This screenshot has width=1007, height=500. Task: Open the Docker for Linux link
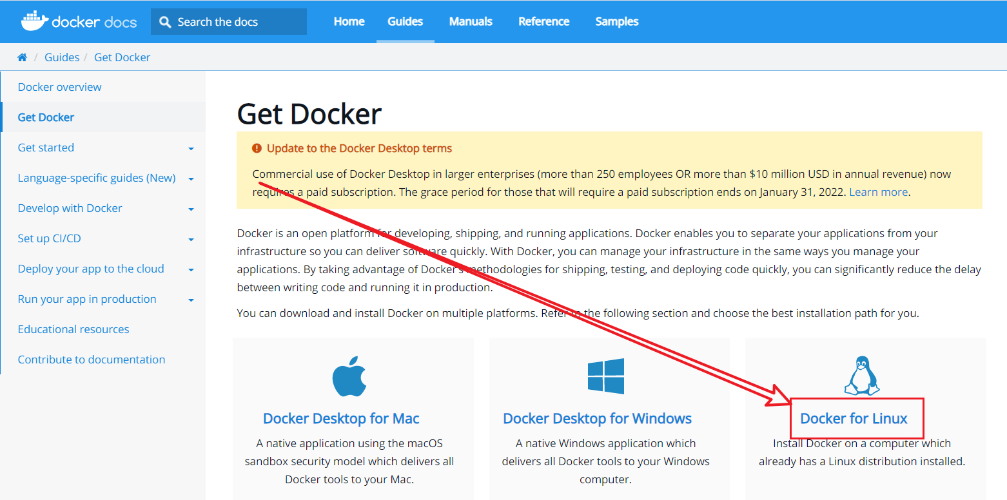[x=854, y=419]
